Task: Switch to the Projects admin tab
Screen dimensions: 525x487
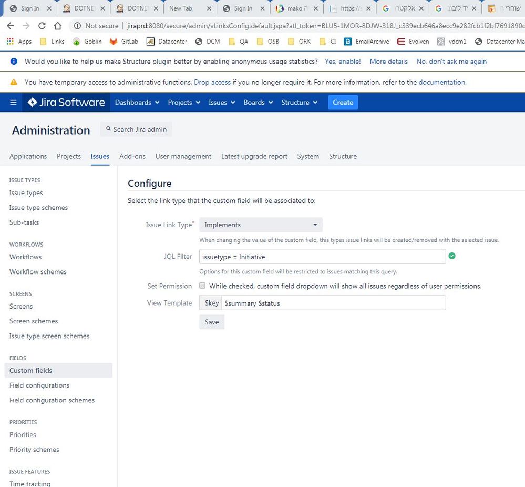Action: (69, 156)
